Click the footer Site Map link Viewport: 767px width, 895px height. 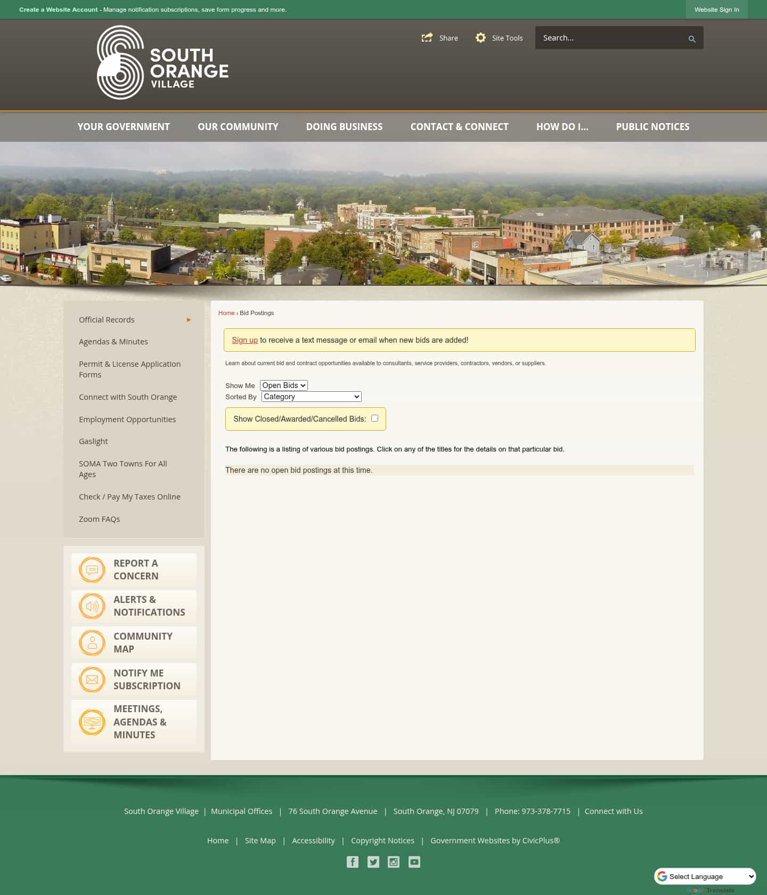point(260,841)
